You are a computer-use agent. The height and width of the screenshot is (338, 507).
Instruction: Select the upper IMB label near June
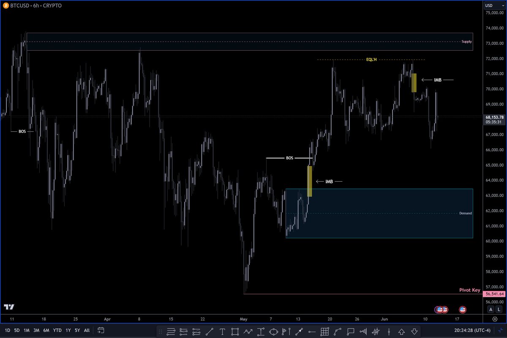coord(438,80)
